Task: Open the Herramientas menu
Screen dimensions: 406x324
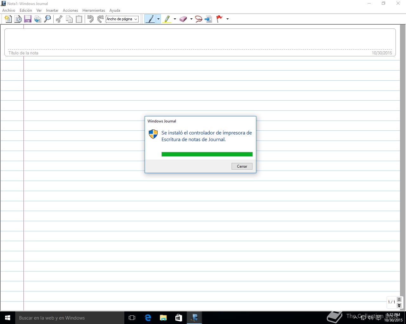Action: pos(94,10)
